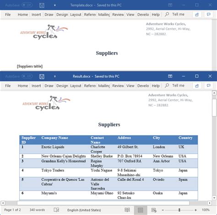
Task: Go to Layout tab in Template.docx
Action: pyautogui.click(x=76, y=15)
